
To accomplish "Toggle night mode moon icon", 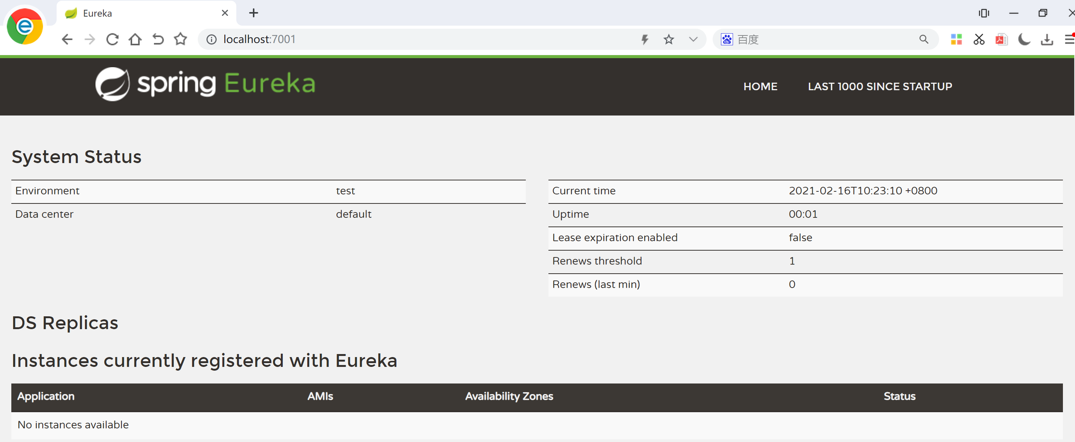I will tap(1024, 40).
